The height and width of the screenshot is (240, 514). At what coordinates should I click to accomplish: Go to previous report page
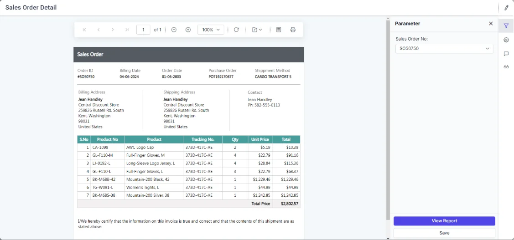[99, 30]
